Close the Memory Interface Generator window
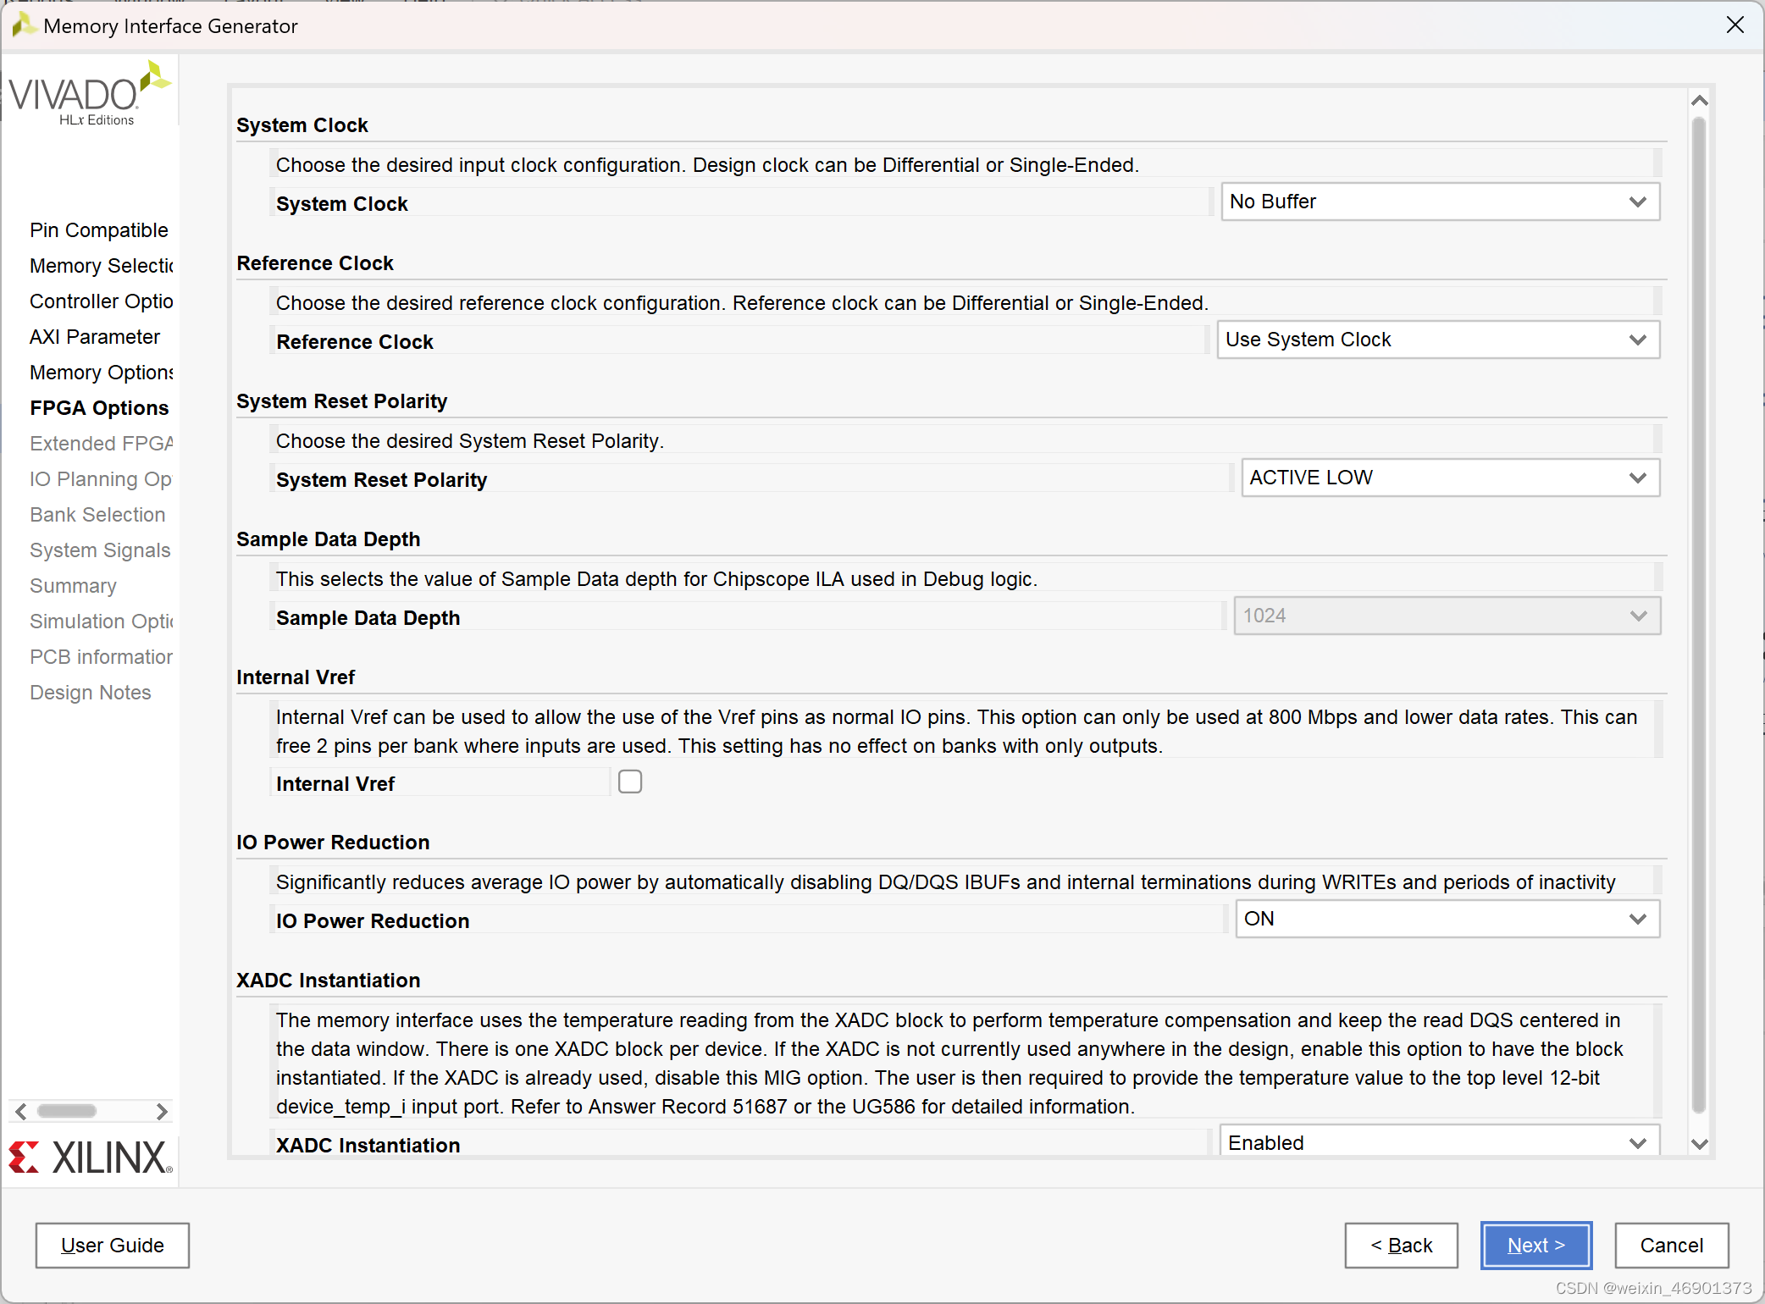This screenshot has height=1304, width=1765. (1735, 25)
